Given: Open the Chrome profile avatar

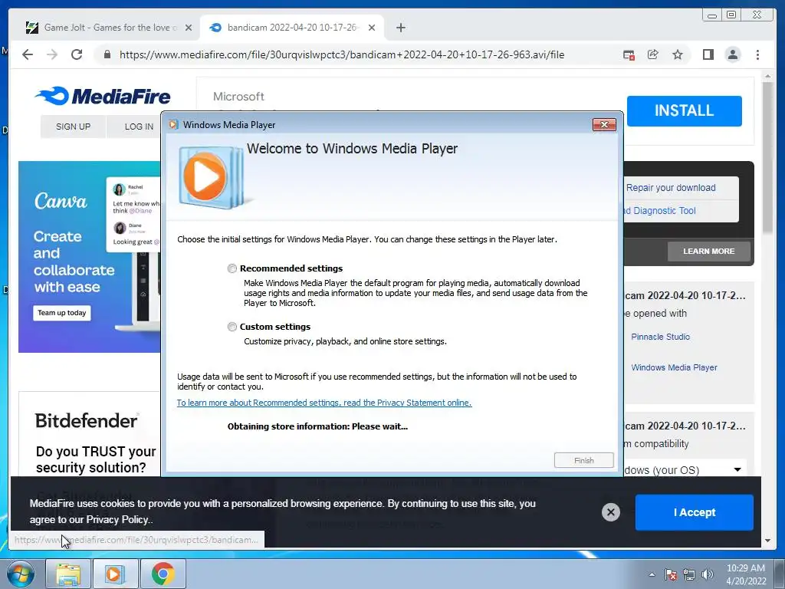Looking at the screenshot, I should click(x=733, y=54).
